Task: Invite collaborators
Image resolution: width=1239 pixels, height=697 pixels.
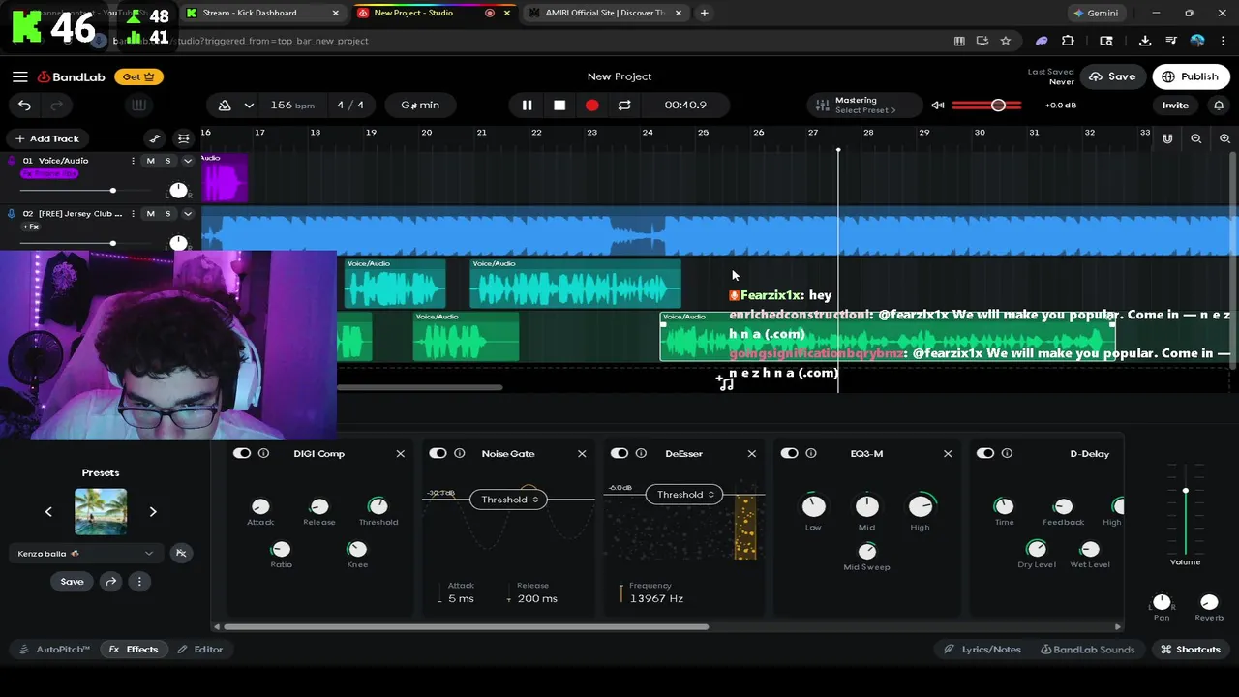Action: 1175,106
